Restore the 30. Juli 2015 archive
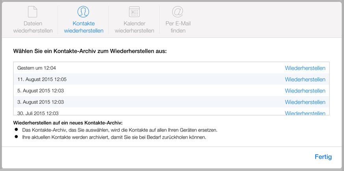Viewport: 344px width, 171px height. tap(305, 113)
